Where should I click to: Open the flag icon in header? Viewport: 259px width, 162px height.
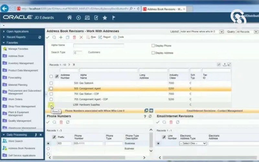(114, 18)
